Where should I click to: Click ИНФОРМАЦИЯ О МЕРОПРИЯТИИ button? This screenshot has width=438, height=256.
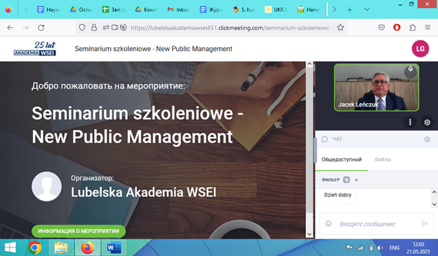(79, 231)
